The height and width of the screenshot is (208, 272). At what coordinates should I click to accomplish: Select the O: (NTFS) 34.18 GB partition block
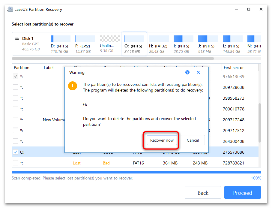point(134,44)
